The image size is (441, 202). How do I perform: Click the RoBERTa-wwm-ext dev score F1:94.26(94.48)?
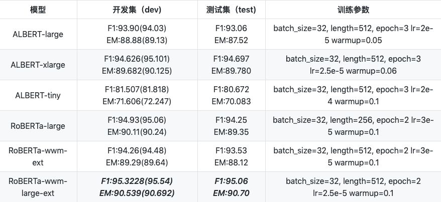(135, 151)
